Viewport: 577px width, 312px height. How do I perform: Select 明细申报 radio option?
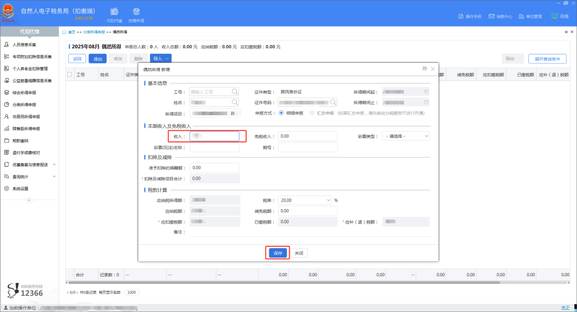[283, 113]
